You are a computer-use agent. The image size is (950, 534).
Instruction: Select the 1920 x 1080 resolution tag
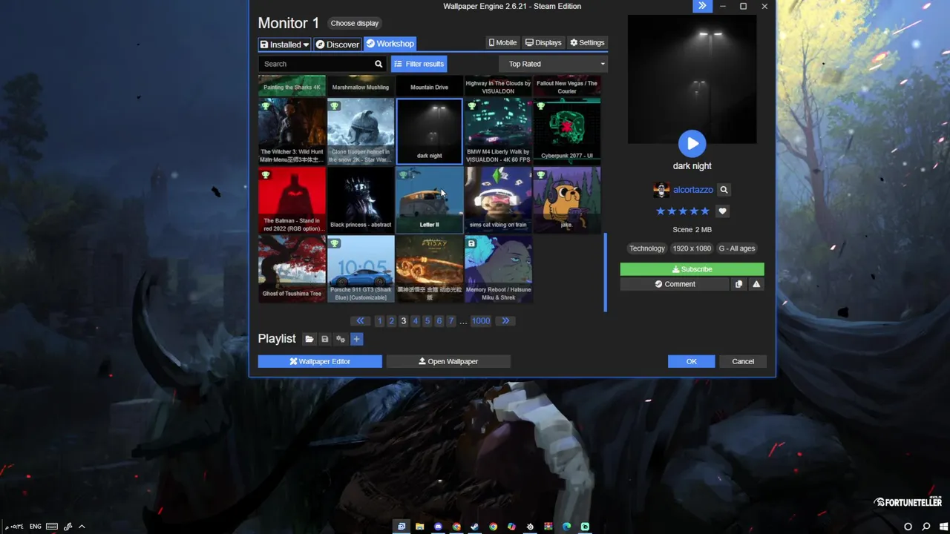(692, 248)
